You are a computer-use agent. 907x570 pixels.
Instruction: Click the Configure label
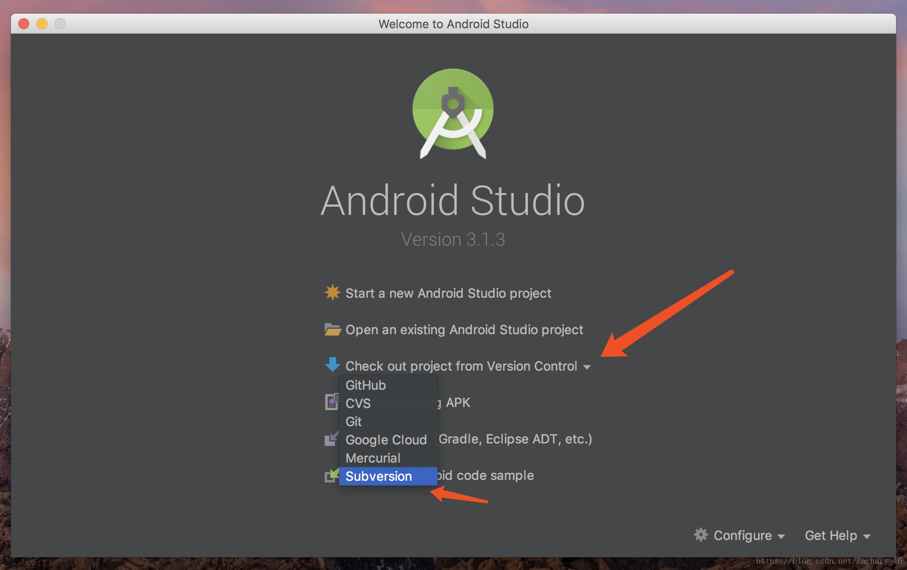742,535
